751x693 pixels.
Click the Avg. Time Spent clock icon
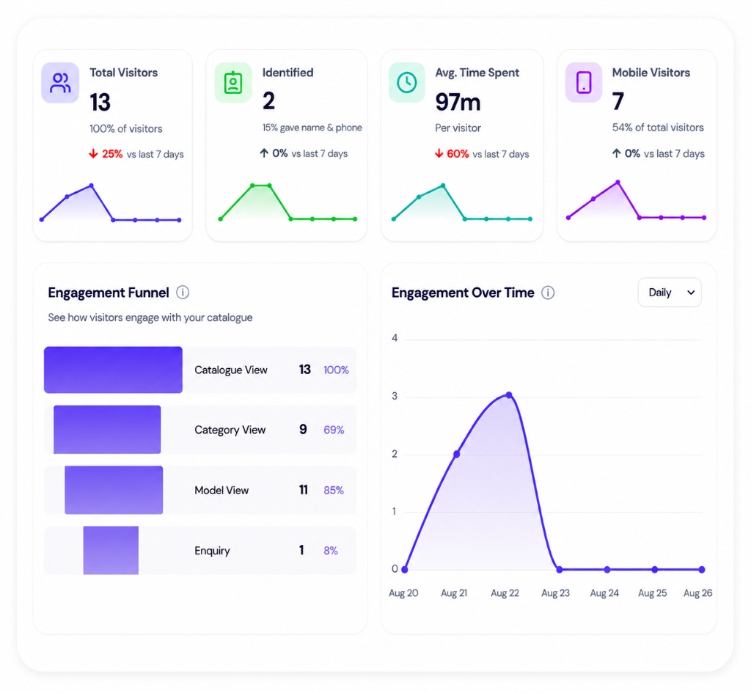click(406, 82)
